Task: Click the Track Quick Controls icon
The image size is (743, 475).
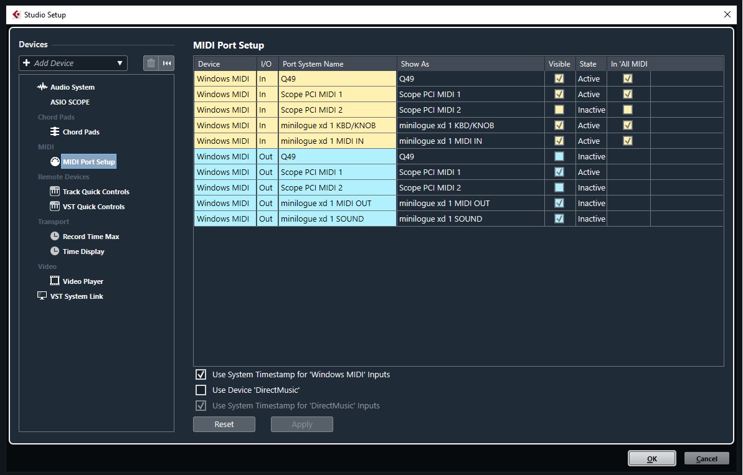Action: click(x=55, y=191)
